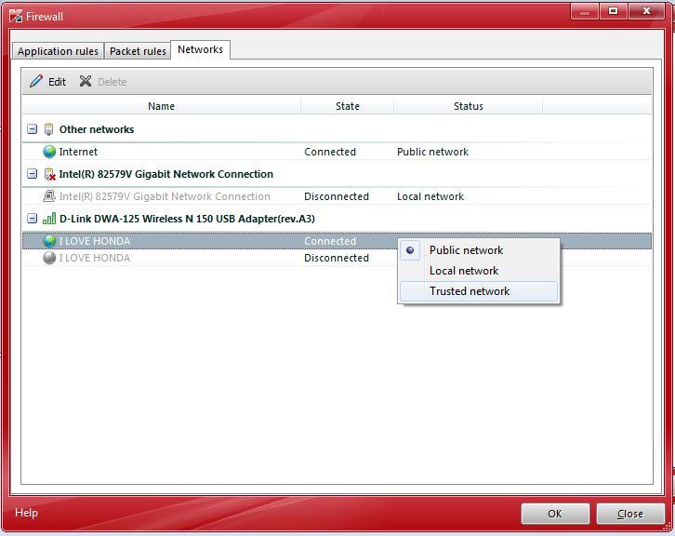Click the bold Intel(R) 82579V Gigabit group label

click(166, 174)
